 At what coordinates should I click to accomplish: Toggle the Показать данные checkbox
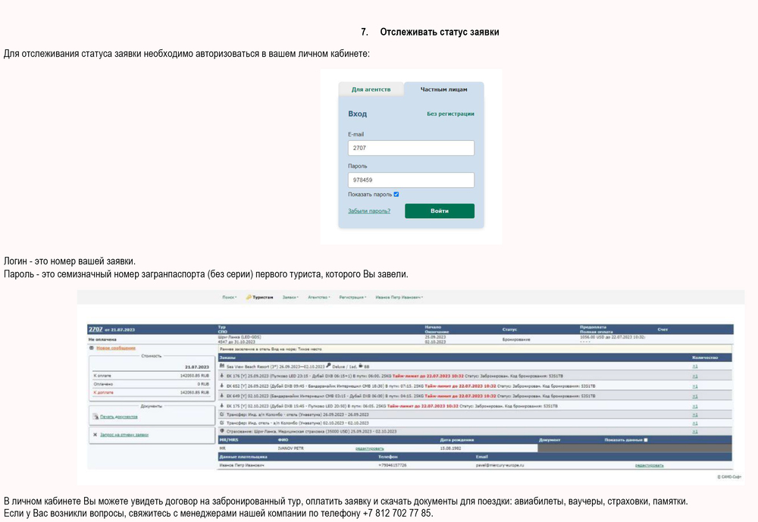[x=646, y=440]
